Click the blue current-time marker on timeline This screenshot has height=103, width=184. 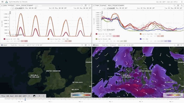click(x=25, y=99)
